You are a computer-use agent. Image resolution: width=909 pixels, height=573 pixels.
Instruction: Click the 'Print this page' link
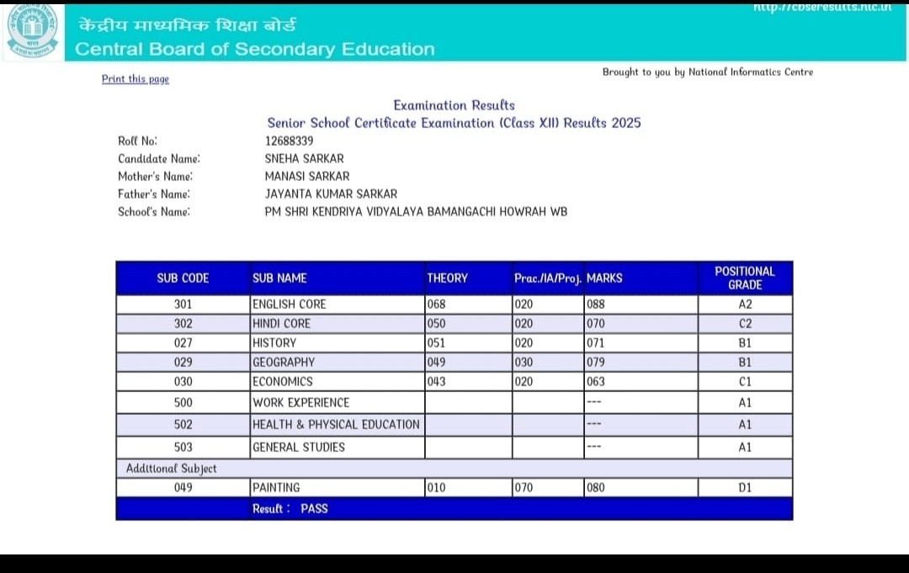135,79
